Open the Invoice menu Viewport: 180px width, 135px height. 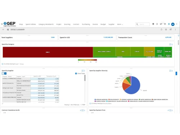(95, 24)
